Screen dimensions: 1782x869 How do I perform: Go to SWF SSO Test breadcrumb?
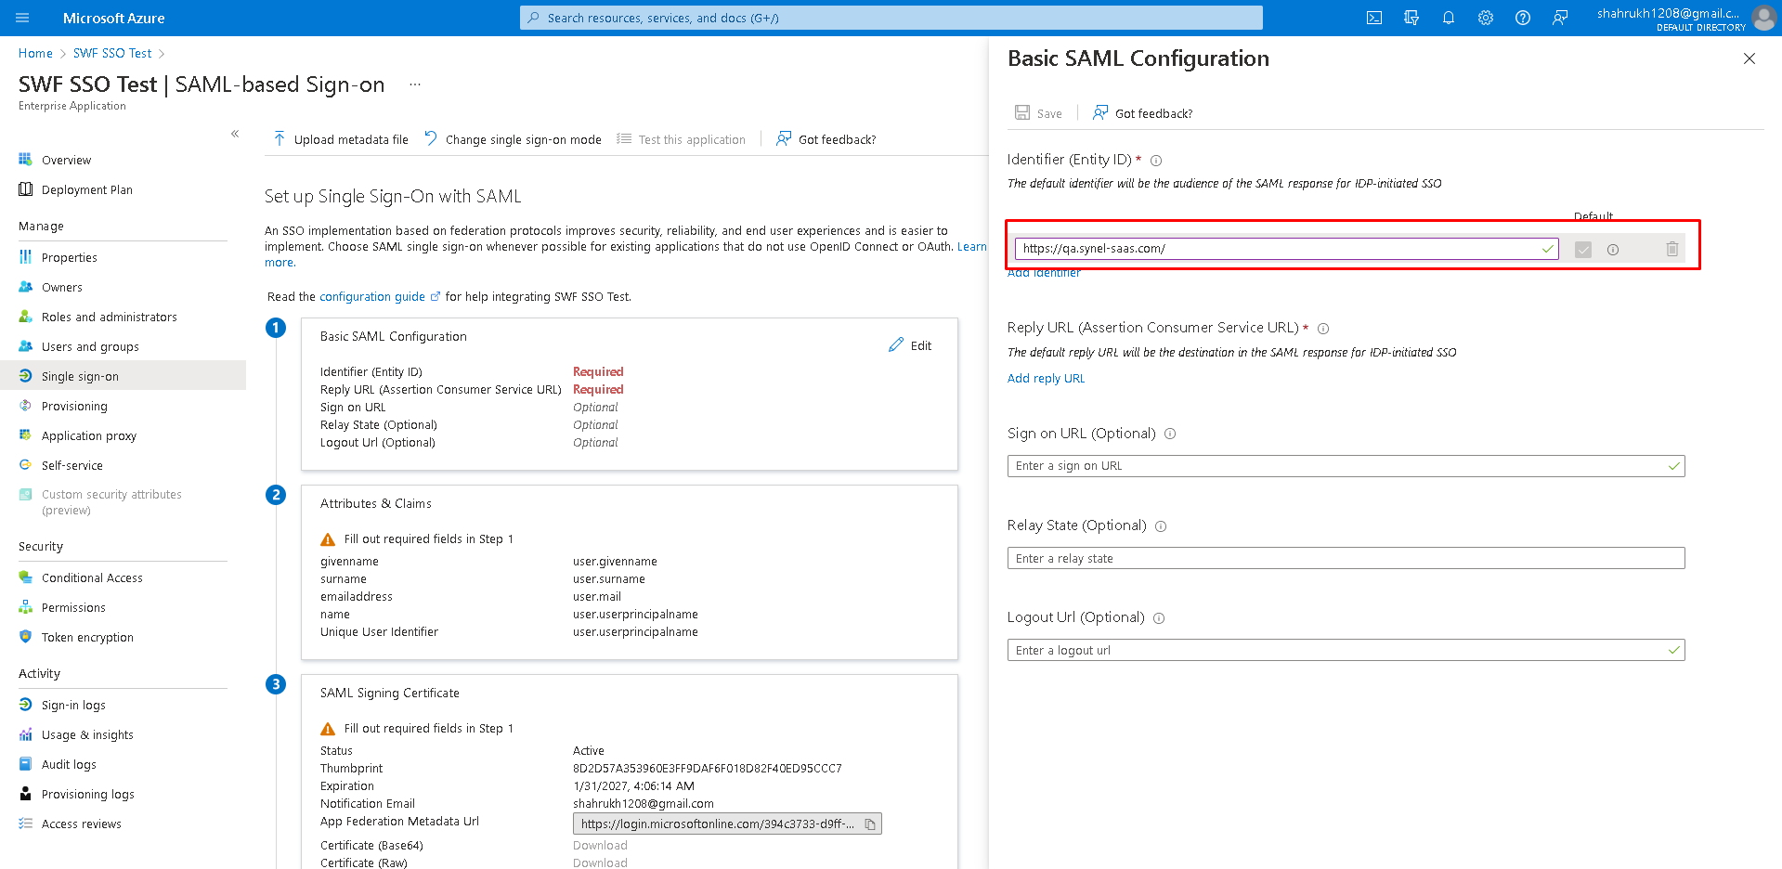tap(112, 54)
